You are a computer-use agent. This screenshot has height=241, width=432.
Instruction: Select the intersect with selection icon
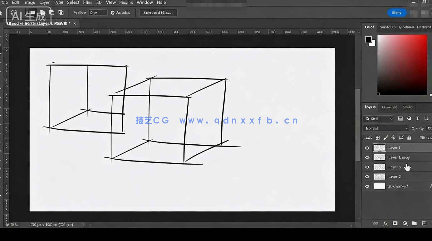point(61,12)
